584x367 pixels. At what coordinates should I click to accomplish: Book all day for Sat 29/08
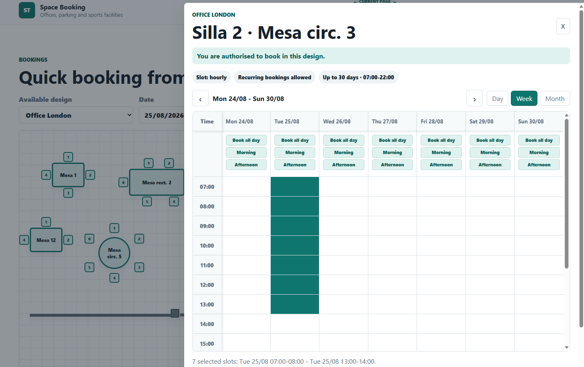tap(490, 140)
